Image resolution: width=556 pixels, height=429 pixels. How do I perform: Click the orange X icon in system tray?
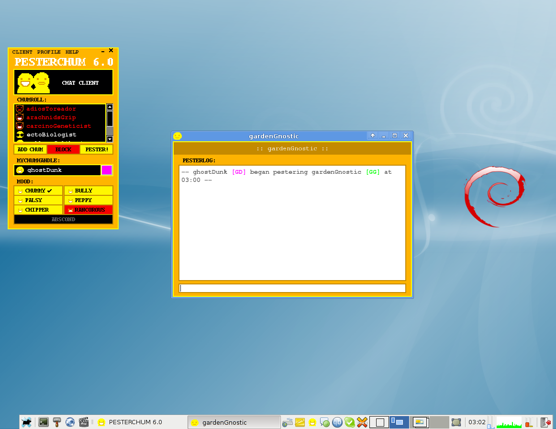[362, 422]
